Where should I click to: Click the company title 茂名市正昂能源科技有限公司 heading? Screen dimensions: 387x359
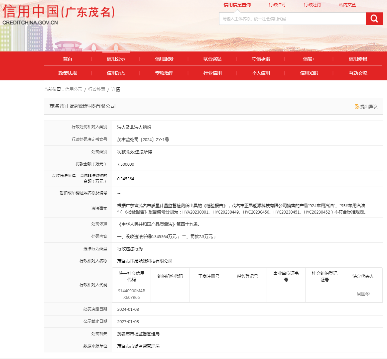coord(82,106)
